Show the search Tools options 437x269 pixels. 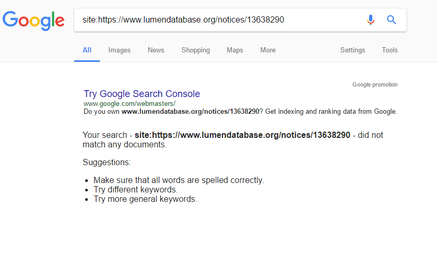pos(390,50)
